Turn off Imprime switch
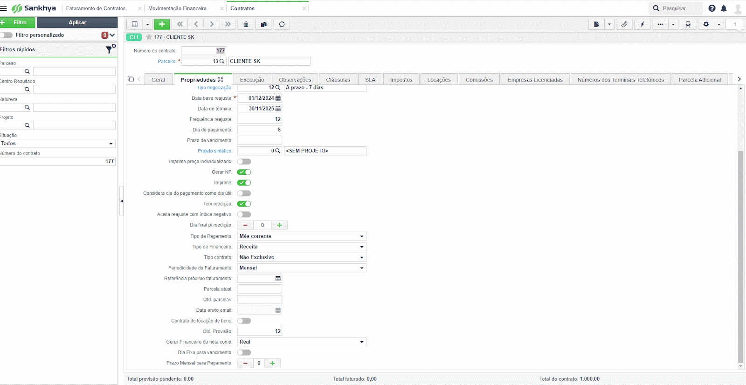Viewport: 746px width, 385px height. click(x=244, y=183)
